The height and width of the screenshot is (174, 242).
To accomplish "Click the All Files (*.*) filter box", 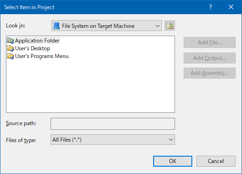I will click(x=113, y=140).
